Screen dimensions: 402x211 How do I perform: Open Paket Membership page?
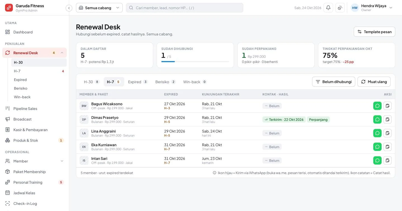click(x=35, y=172)
